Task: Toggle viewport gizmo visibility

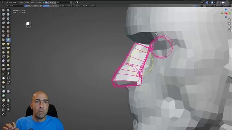Action: pos(207,3)
